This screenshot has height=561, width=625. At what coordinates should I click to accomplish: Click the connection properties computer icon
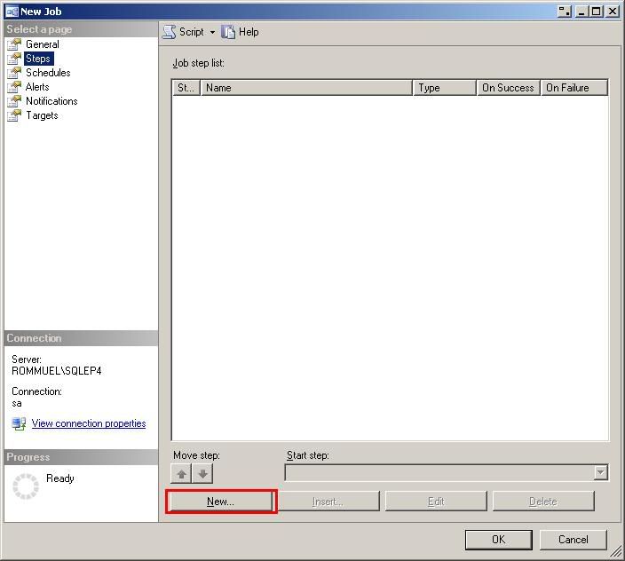[x=19, y=423]
